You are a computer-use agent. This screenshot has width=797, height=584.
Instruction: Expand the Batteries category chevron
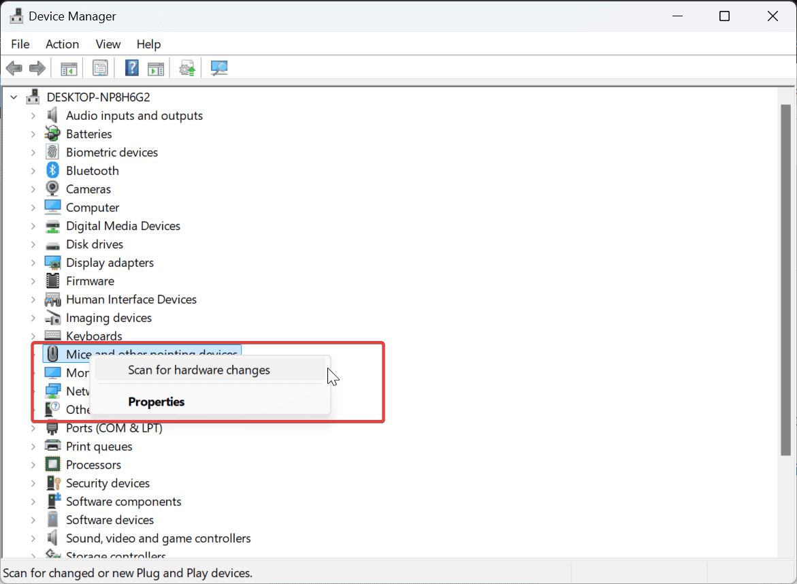[33, 134]
